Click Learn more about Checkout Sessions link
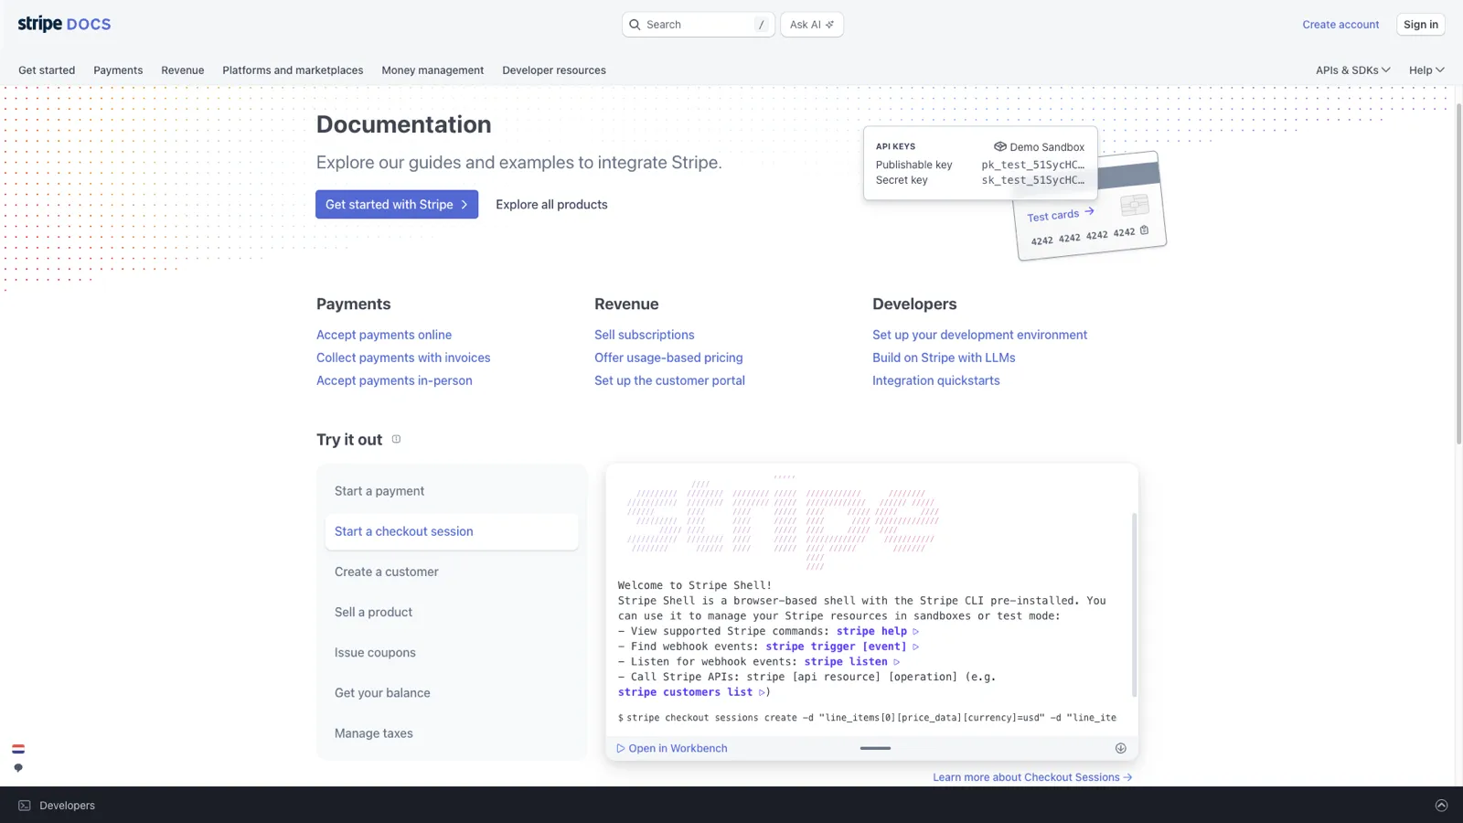1463x823 pixels. click(1032, 777)
